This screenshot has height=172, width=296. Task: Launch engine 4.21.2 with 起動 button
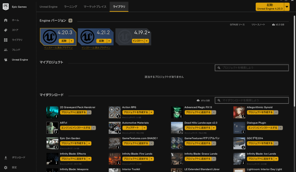[101, 41]
